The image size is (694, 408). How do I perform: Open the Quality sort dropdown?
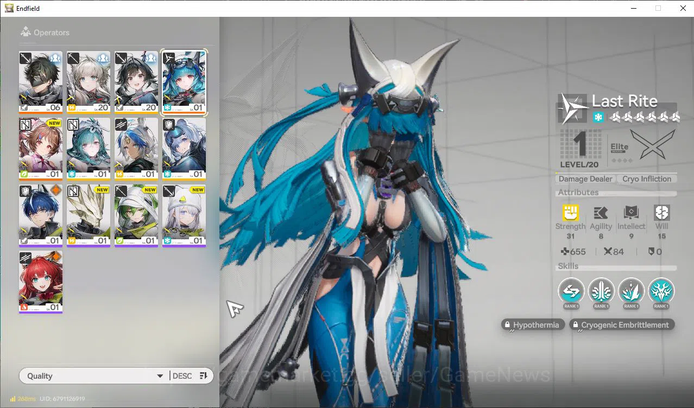93,376
